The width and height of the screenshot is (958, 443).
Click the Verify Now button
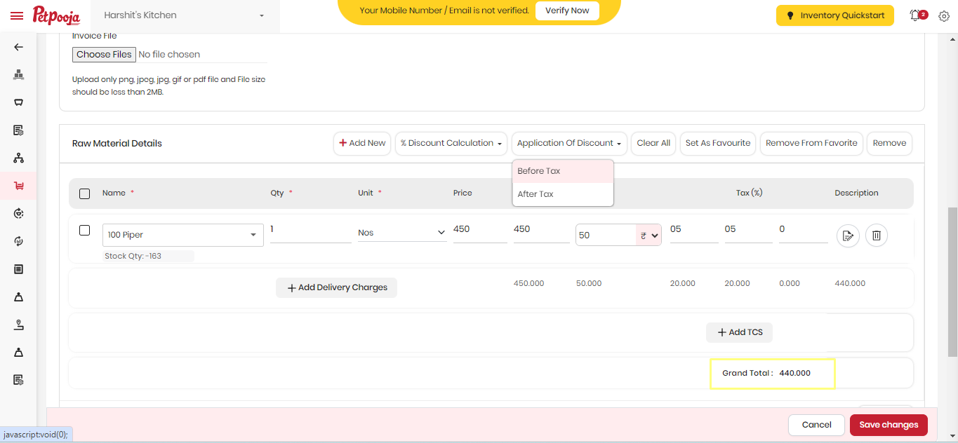click(567, 11)
